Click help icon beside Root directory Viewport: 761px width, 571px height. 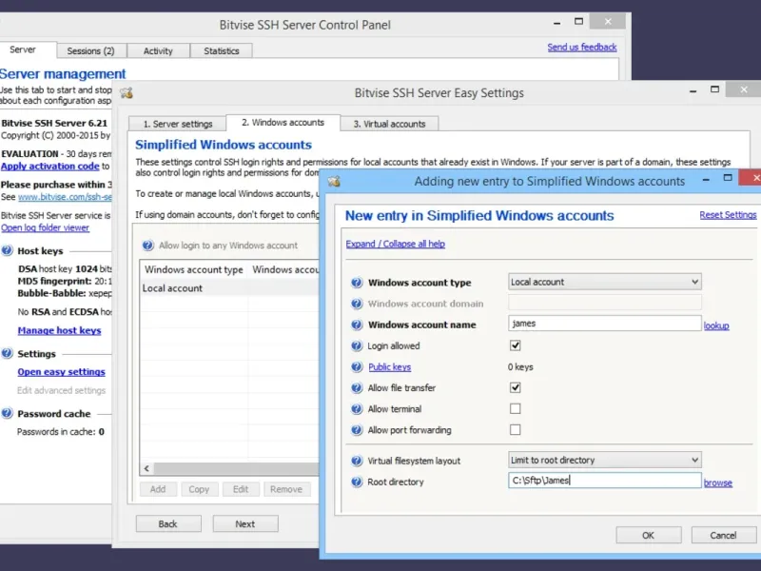click(357, 482)
